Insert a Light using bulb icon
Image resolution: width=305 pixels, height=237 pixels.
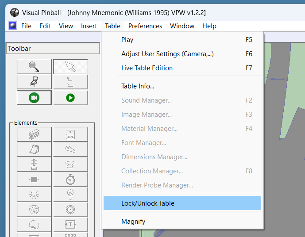[70, 195]
